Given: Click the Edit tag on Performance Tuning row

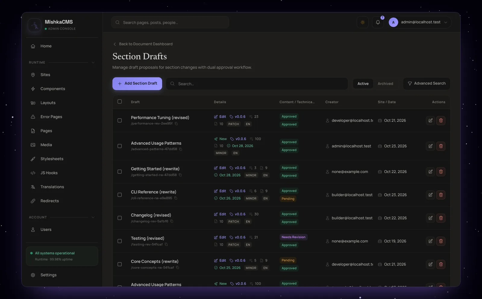Looking at the screenshot, I should 220,117.
